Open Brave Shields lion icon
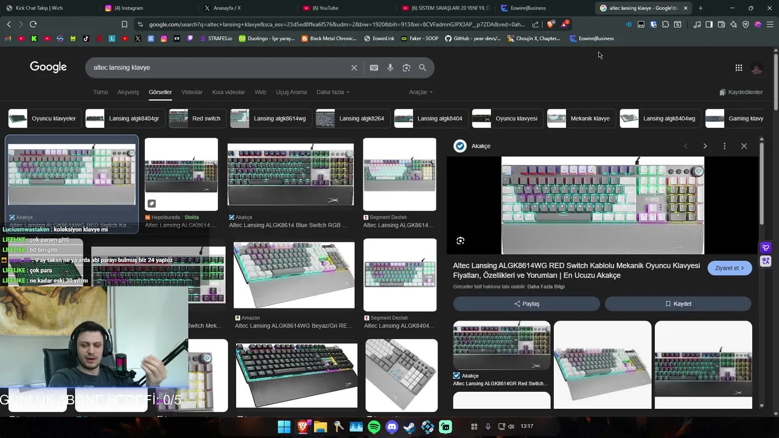 pyautogui.click(x=550, y=24)
